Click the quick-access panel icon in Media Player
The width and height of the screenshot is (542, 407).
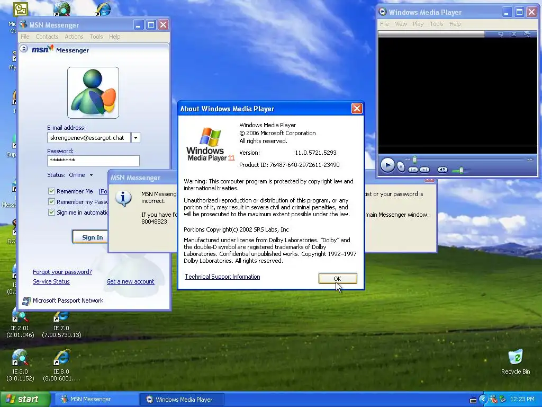coord(500,34)
